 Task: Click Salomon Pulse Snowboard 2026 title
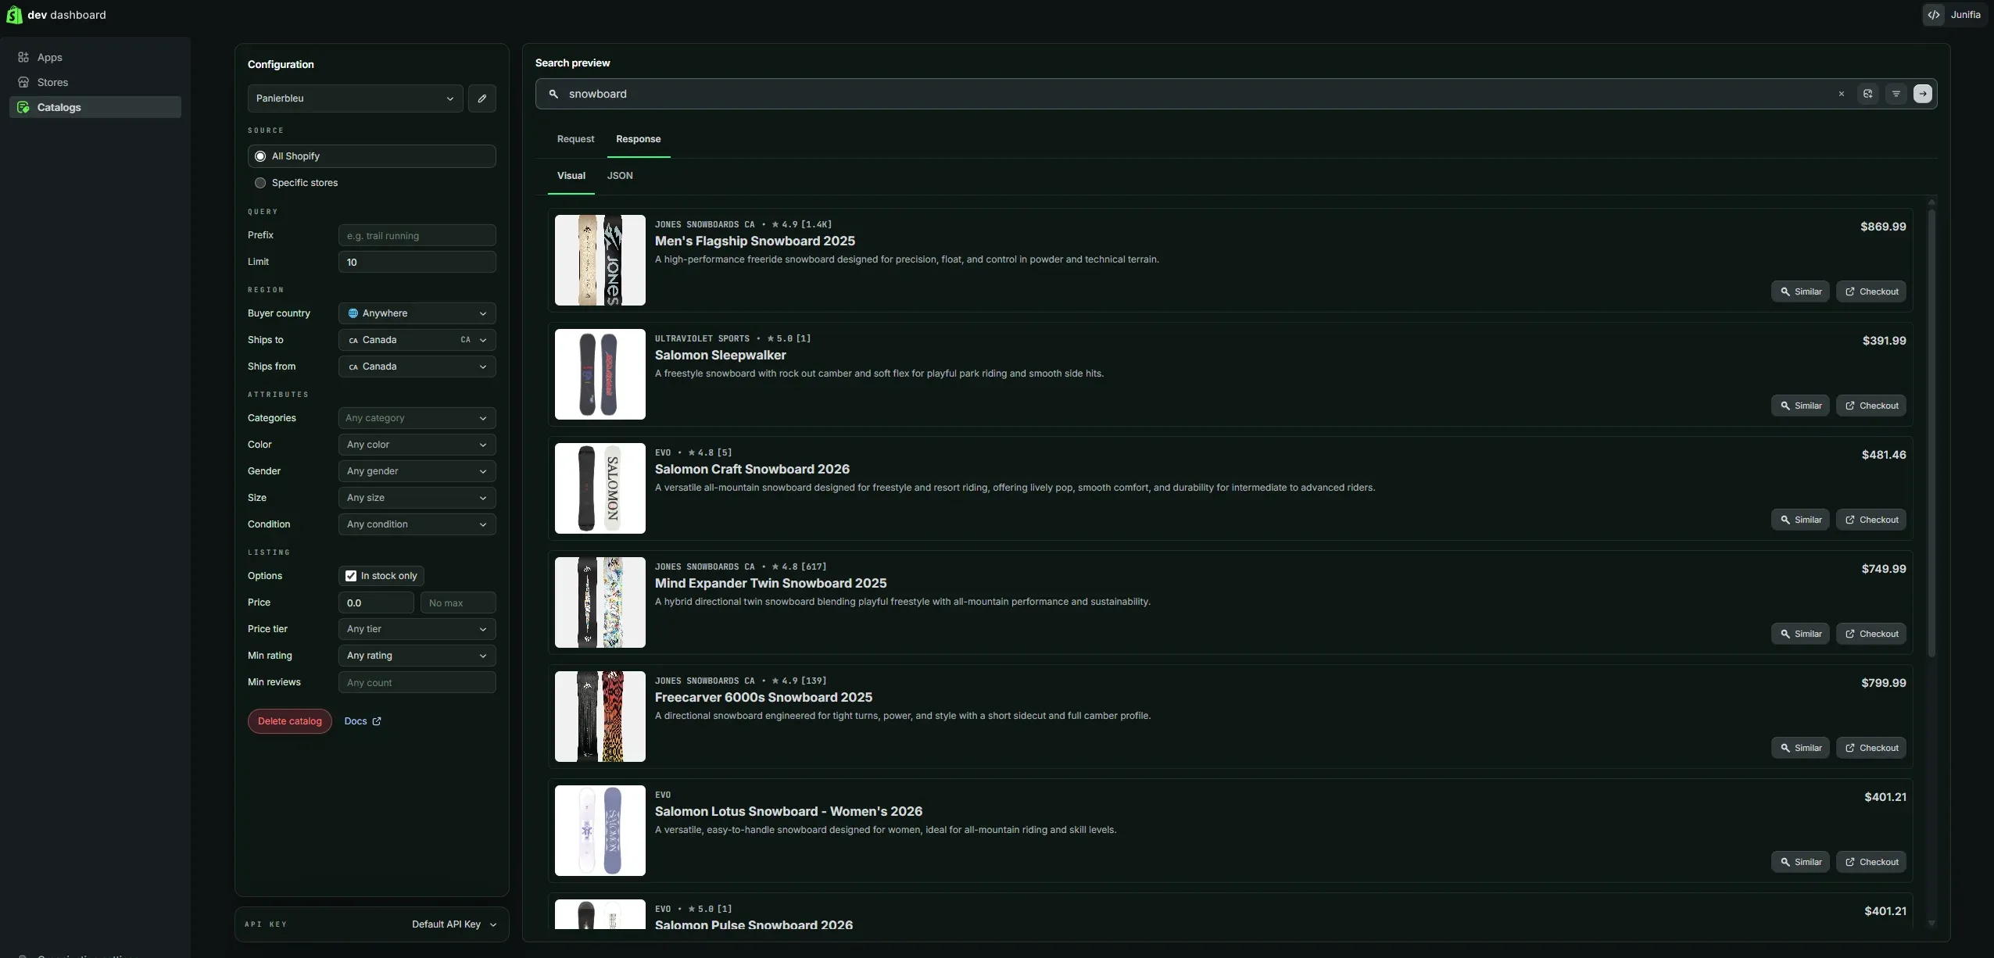tap(754, 925)
